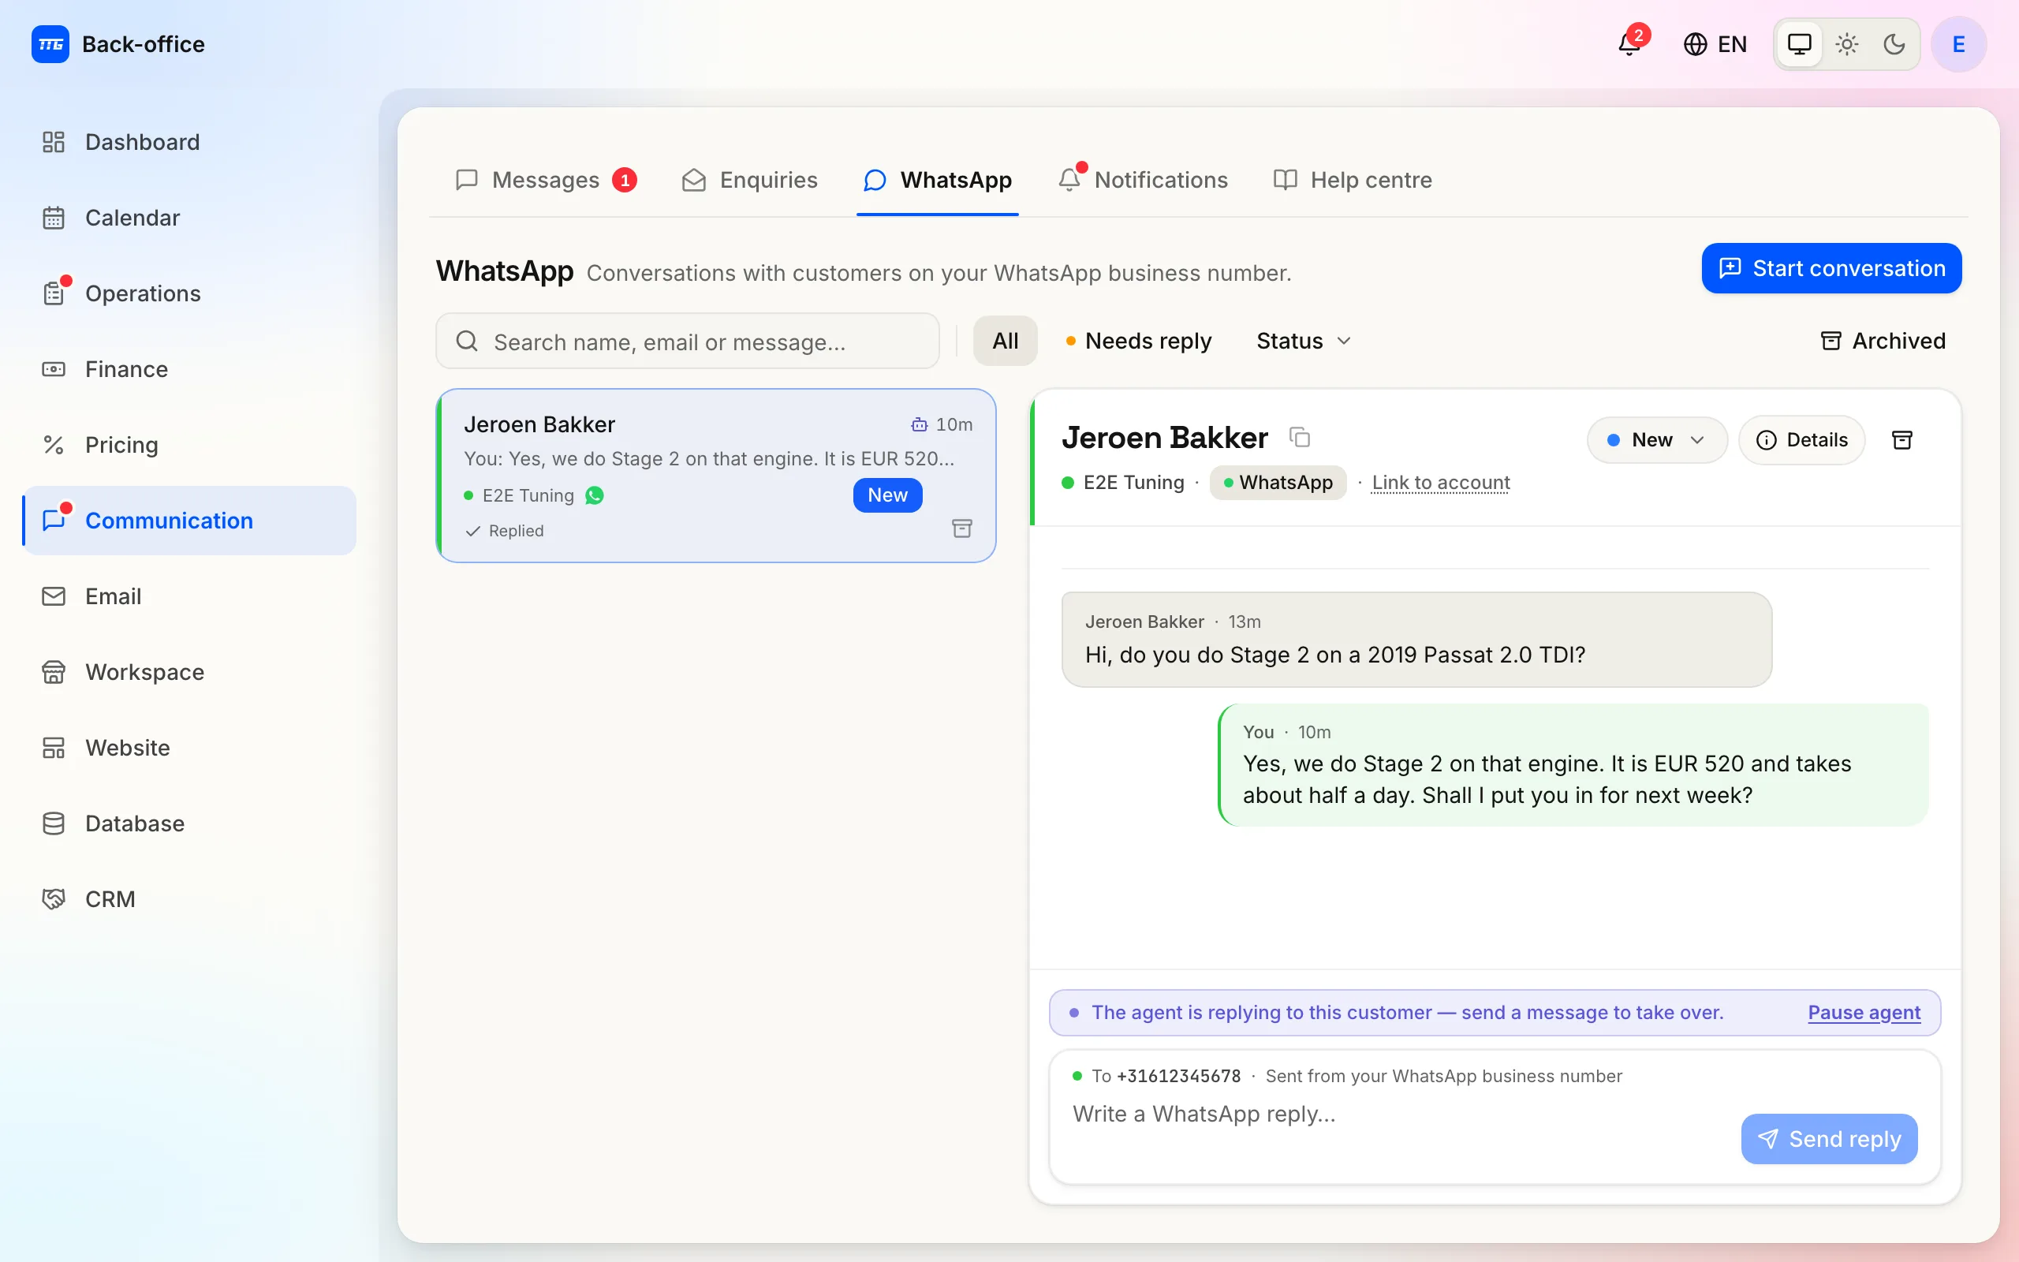Select the WhatsApp tab
This screenshot has height=1262, width=2019.
pyautogui.click(x=938, y=180)
